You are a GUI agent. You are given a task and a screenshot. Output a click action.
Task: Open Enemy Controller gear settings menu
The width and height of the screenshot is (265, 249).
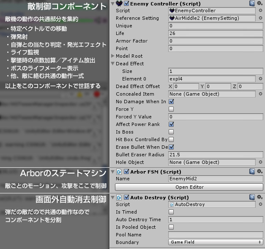[x=260, y=3]
